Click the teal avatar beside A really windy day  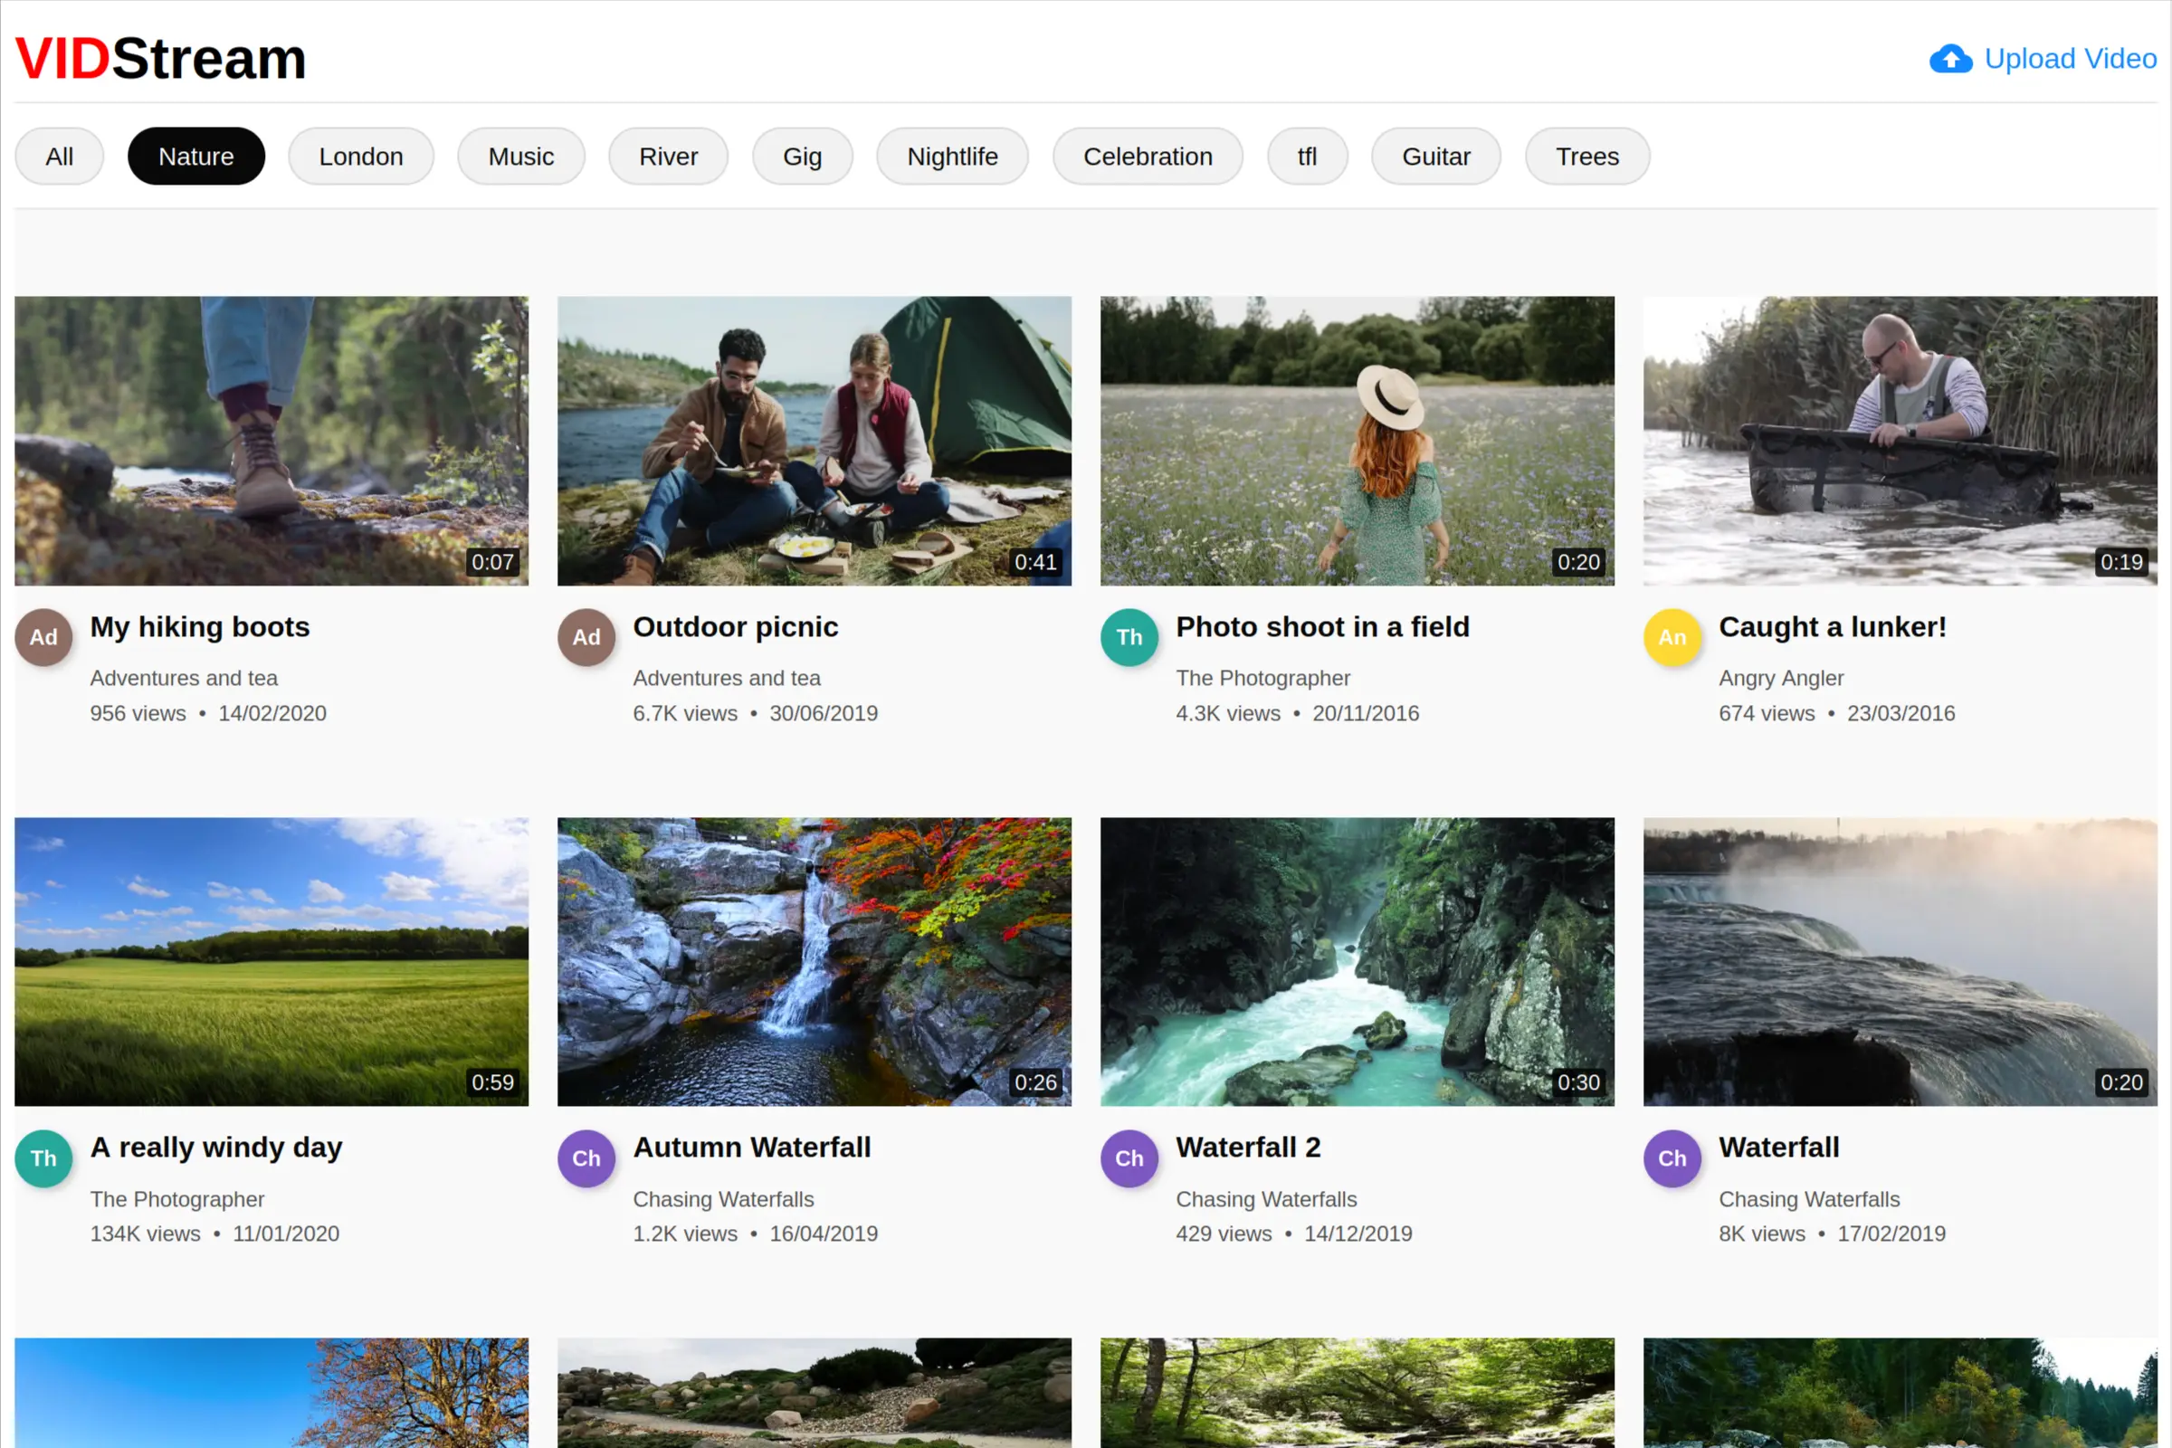click(43, 1158)
